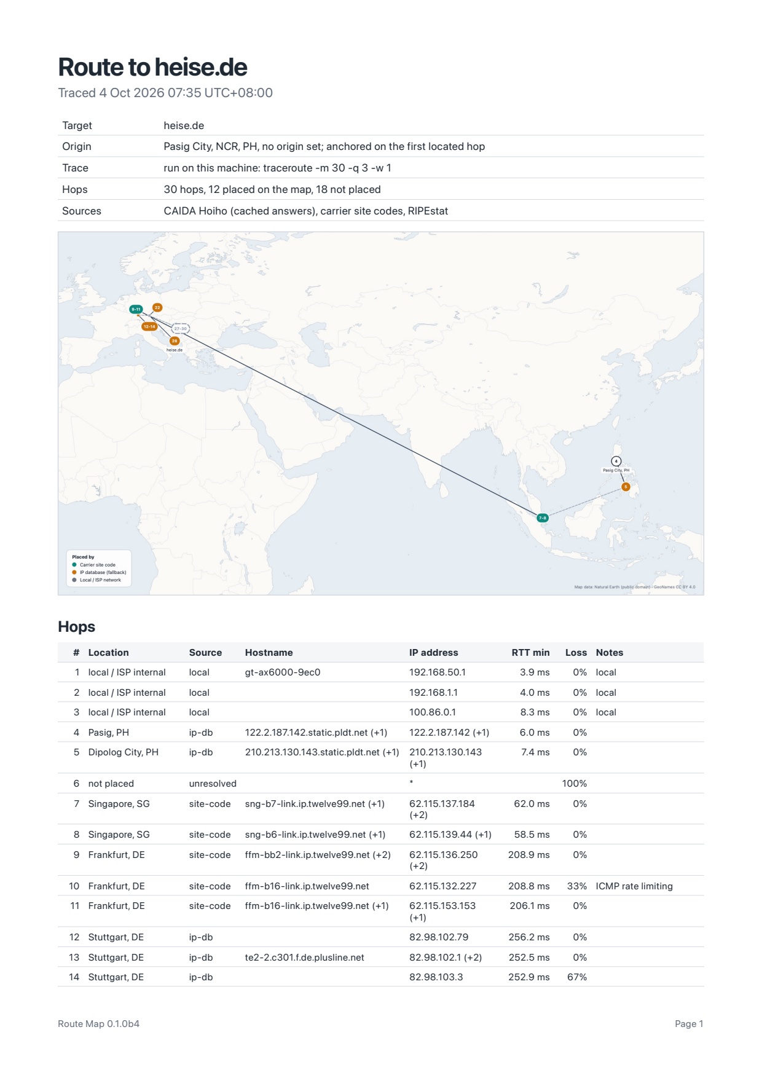Viewport: 762px width, 1078px height.
Task: Click the Source column header
Action: coord(205,653)
